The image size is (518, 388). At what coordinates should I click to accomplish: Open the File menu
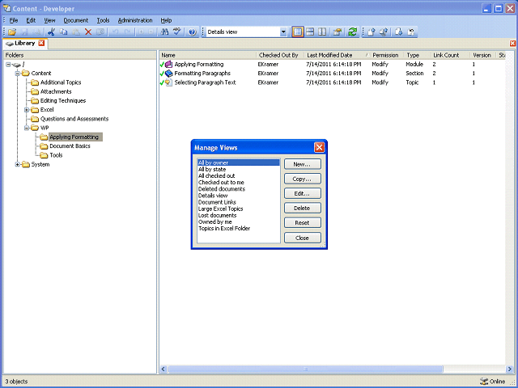[x=14, y=20]
